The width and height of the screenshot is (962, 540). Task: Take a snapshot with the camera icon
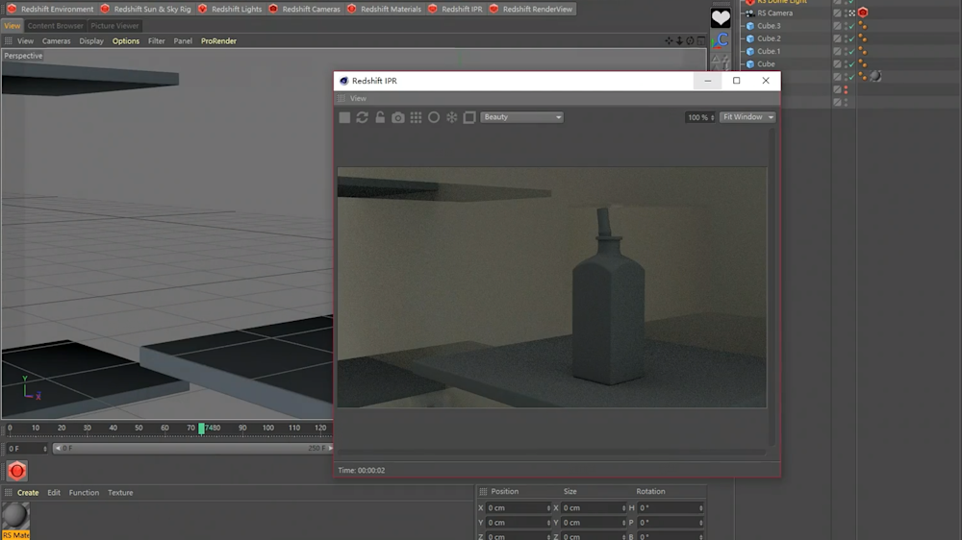(398, 117)
